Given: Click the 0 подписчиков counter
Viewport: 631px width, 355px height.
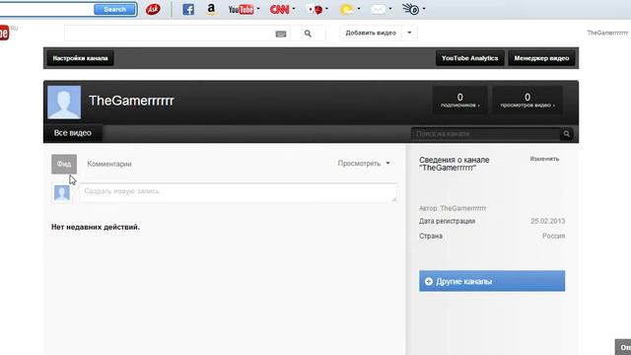Looking at the screenshot, I should 460,100.
